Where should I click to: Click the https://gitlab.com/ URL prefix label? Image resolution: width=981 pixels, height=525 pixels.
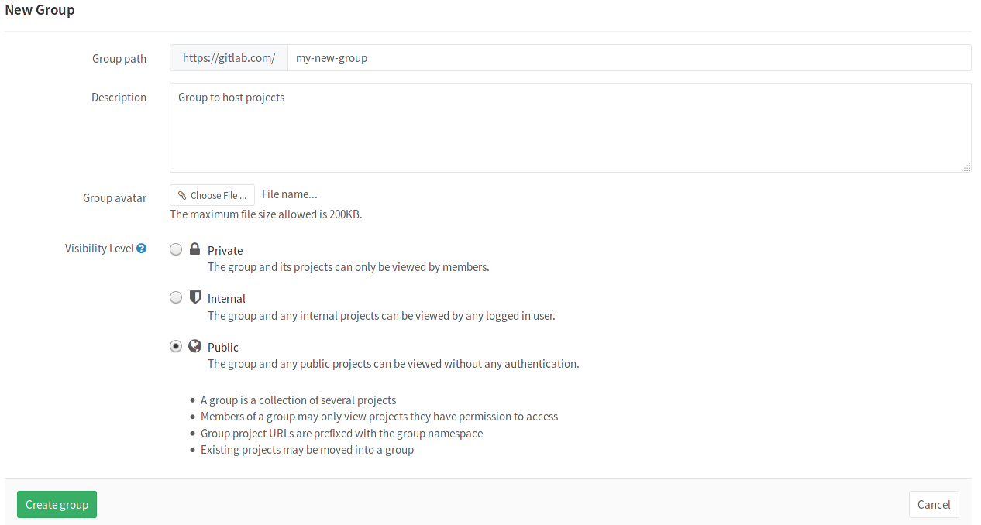[229, 57]
